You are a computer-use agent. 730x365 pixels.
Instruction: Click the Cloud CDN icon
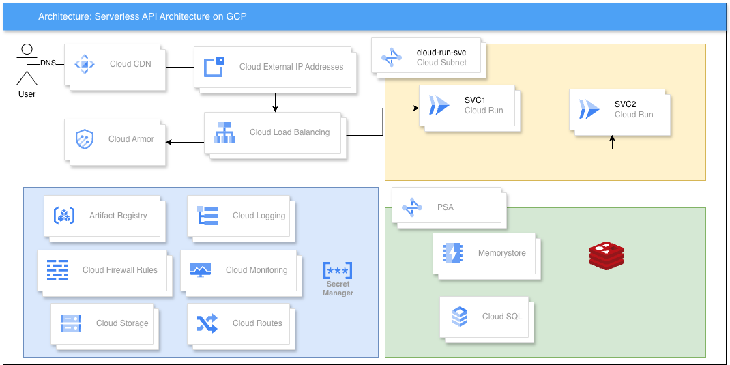(x=85, y=64)
